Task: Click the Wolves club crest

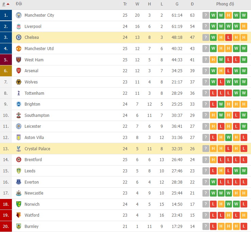Action: coord(18,82)
